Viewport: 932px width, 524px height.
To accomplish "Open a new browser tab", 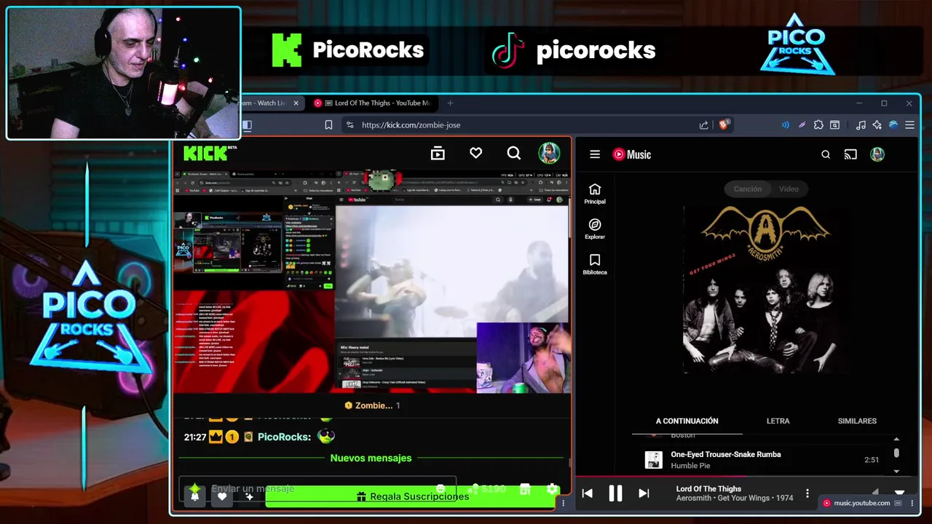I will (450, 103).
